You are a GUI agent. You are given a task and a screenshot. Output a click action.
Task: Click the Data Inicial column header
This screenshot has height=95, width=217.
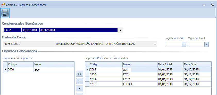pos(170,64)
